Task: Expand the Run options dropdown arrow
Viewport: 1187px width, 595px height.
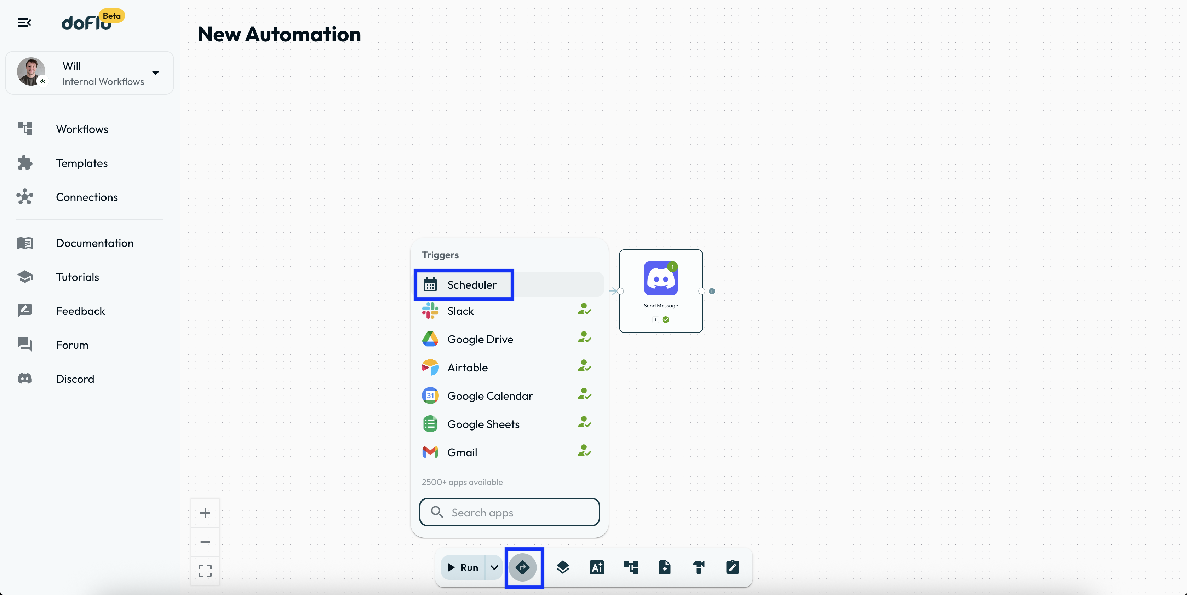Action: (494, 567)
